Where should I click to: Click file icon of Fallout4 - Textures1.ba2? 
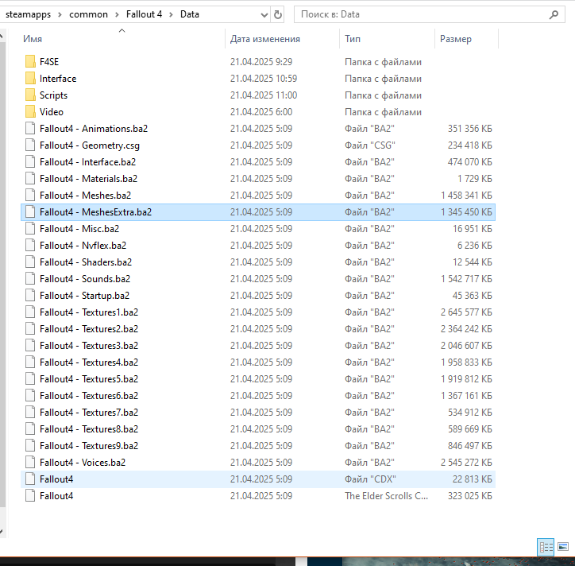(30, 312)
